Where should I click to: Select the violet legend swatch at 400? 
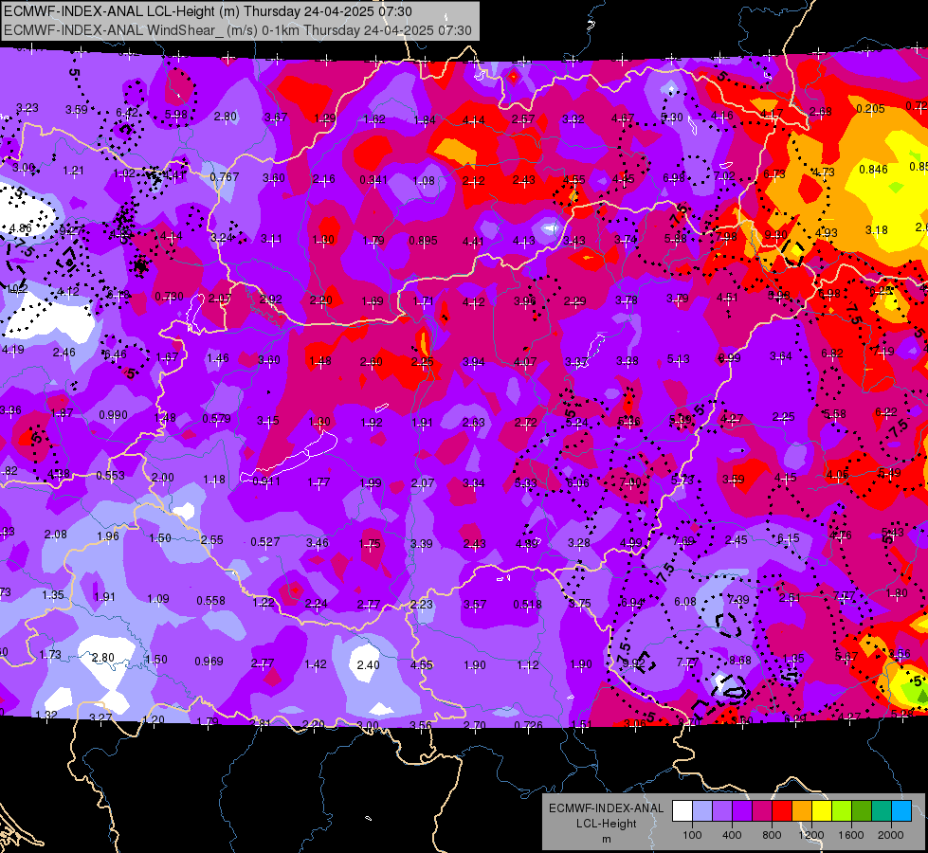741,811
